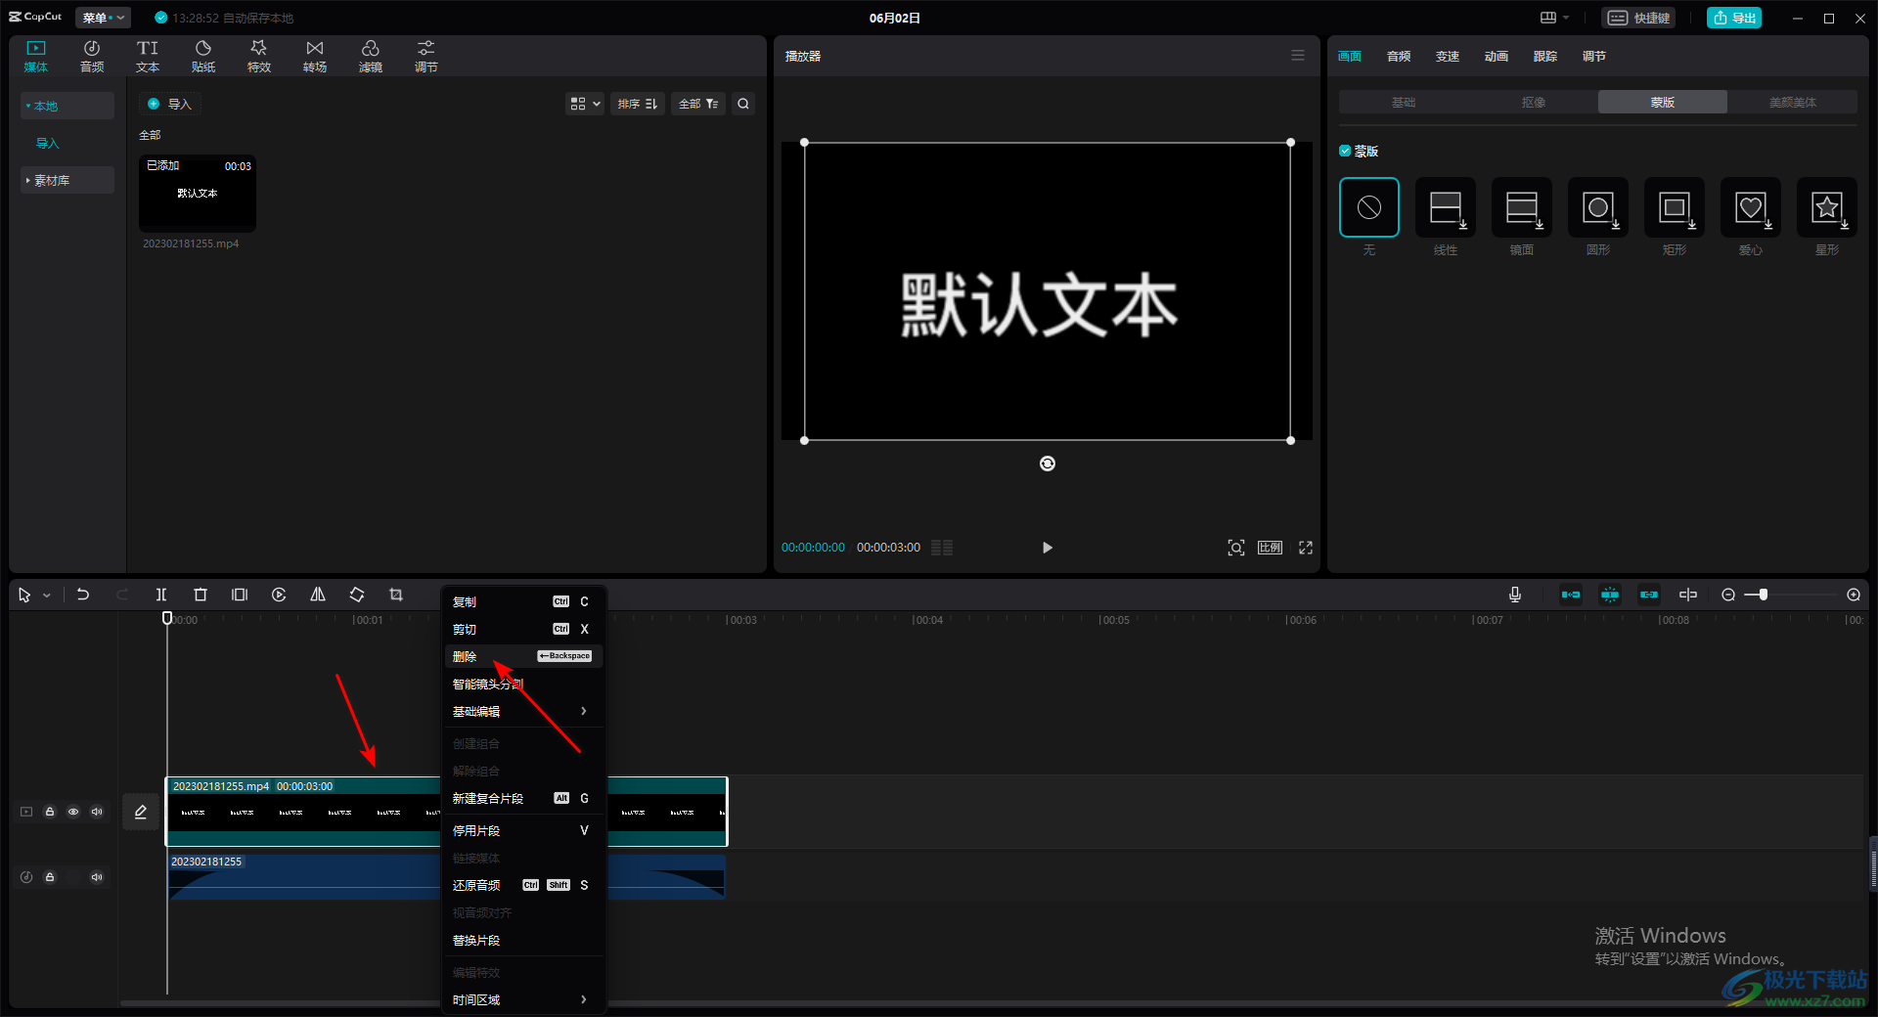Open the selection tool dropdown arrow
Image resolution: width=1878 pixels, height=1017 pixels.
[47, 596]
